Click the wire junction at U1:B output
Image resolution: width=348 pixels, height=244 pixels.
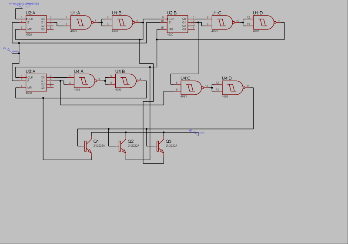pyautogui.click(x=143, y=23)
